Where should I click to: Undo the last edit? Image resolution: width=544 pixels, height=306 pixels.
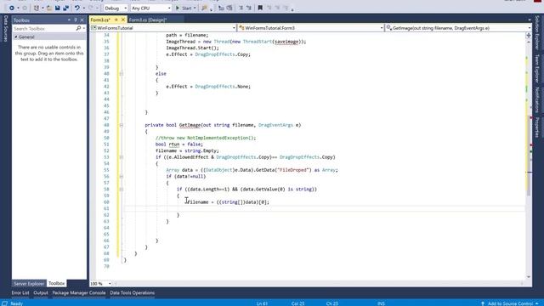click(x=77, y=8)
